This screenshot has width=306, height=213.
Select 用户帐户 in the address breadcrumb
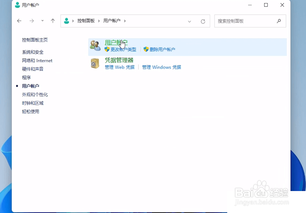pyautogui.click(x=112, y=21)
